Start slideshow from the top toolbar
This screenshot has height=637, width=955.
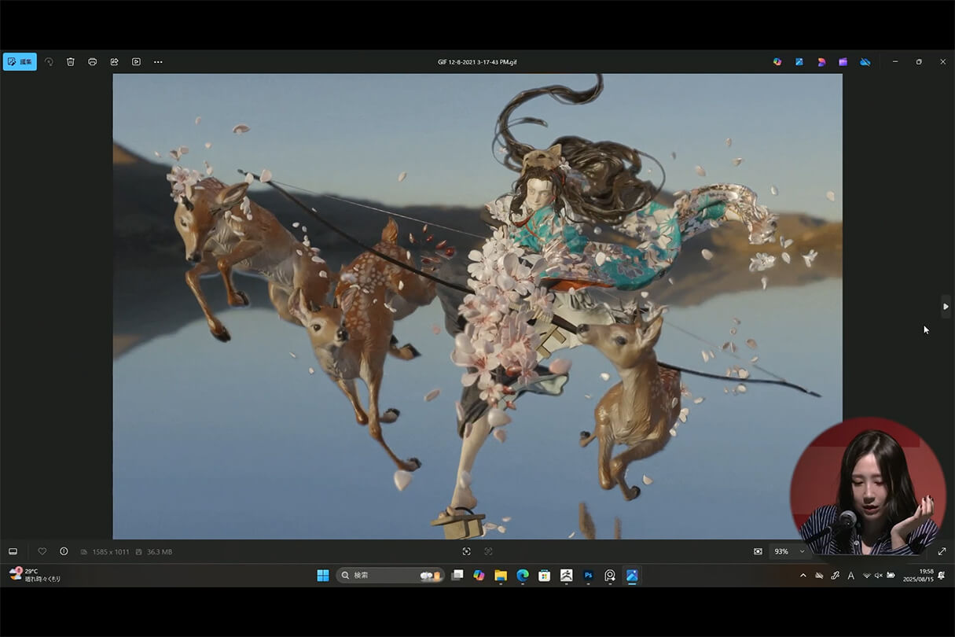pyautogui.click(x=136, y=61)
